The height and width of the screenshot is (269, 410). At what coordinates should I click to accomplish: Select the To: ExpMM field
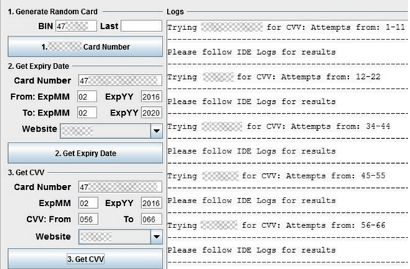click(x=87, y=113)
